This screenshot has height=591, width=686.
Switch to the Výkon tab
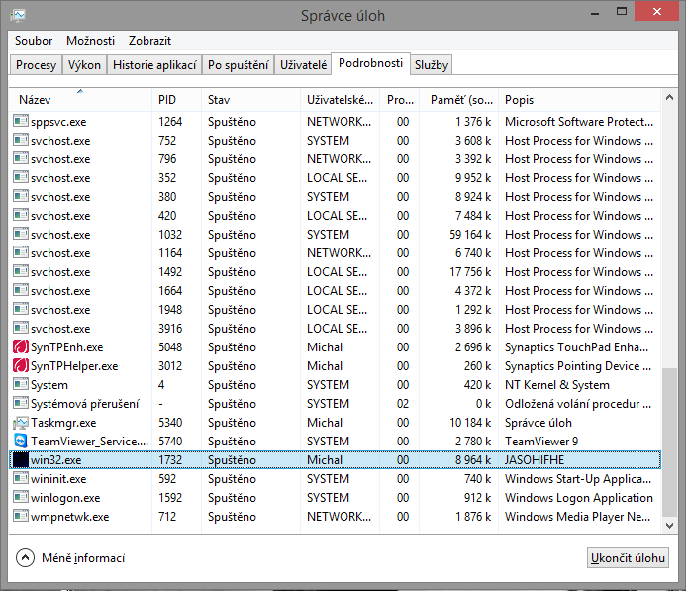pos(85,65)
